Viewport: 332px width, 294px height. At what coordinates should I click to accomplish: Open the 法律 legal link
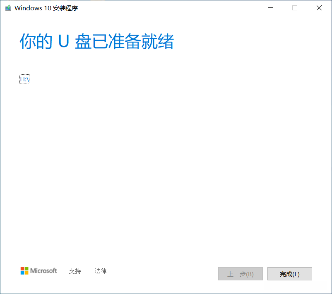point(100,271)
